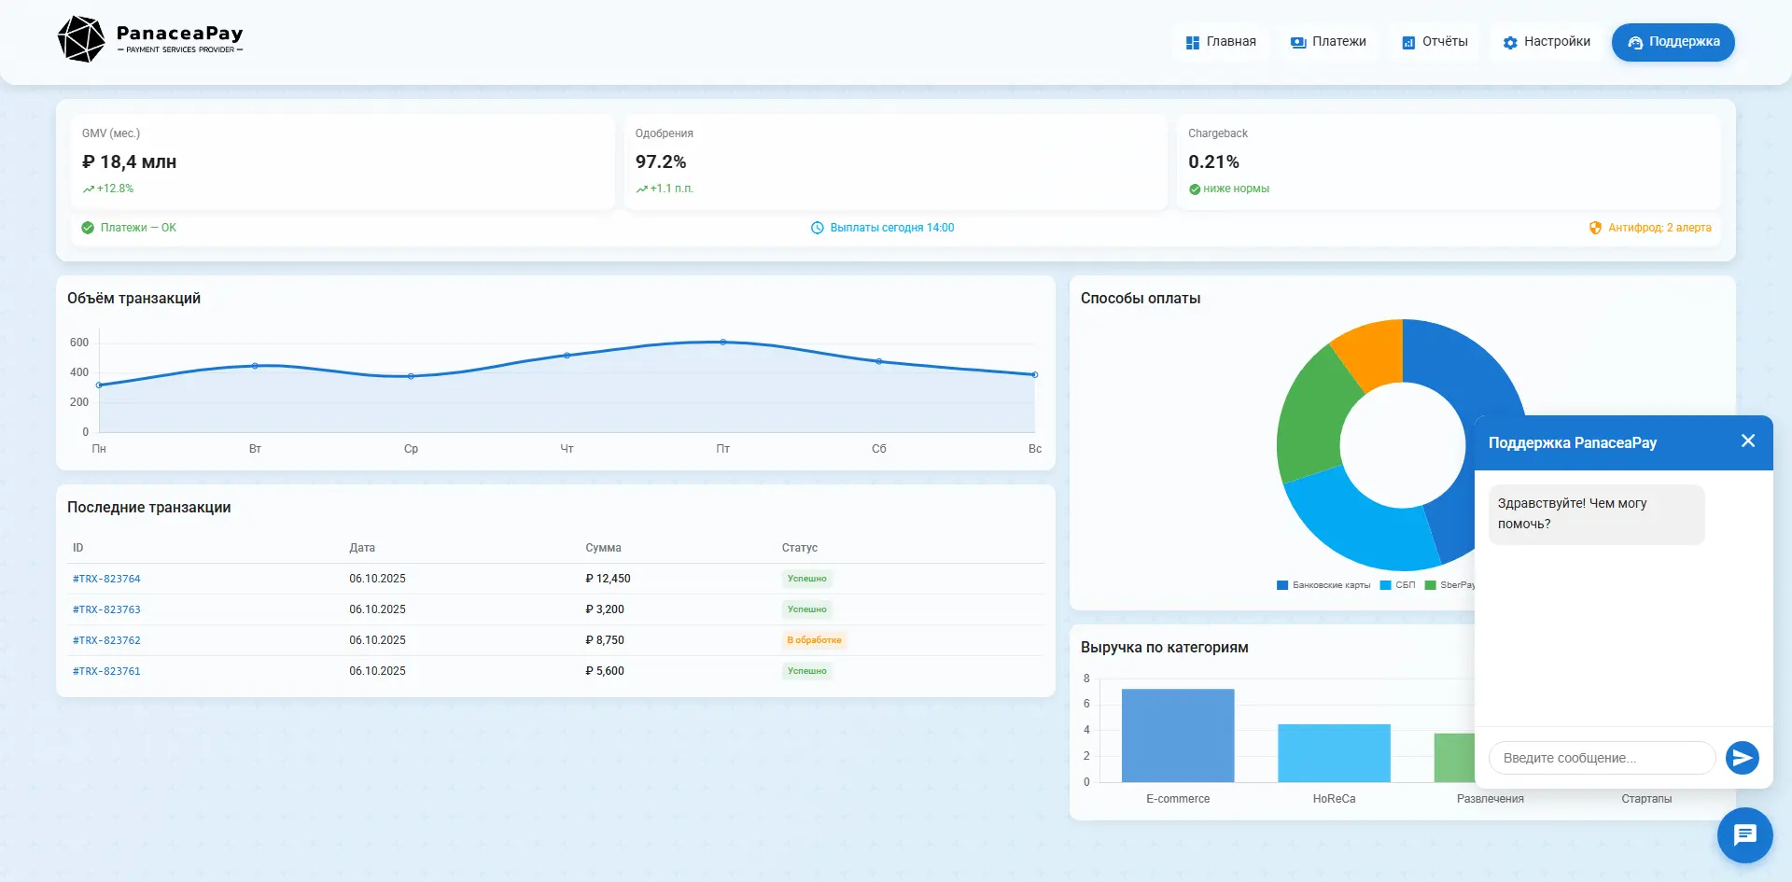Click the Антифрод shield alert icon

(x=1595, y=228)
